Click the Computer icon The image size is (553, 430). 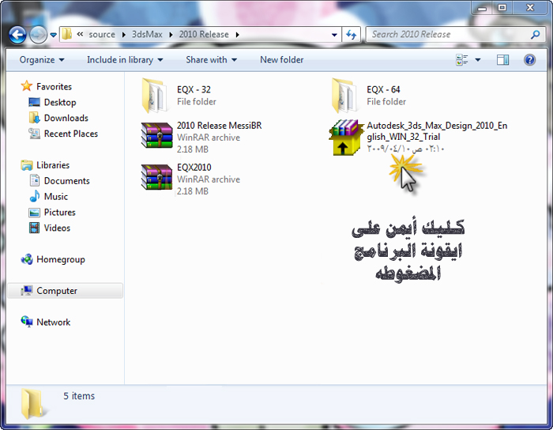pos(27,291)
